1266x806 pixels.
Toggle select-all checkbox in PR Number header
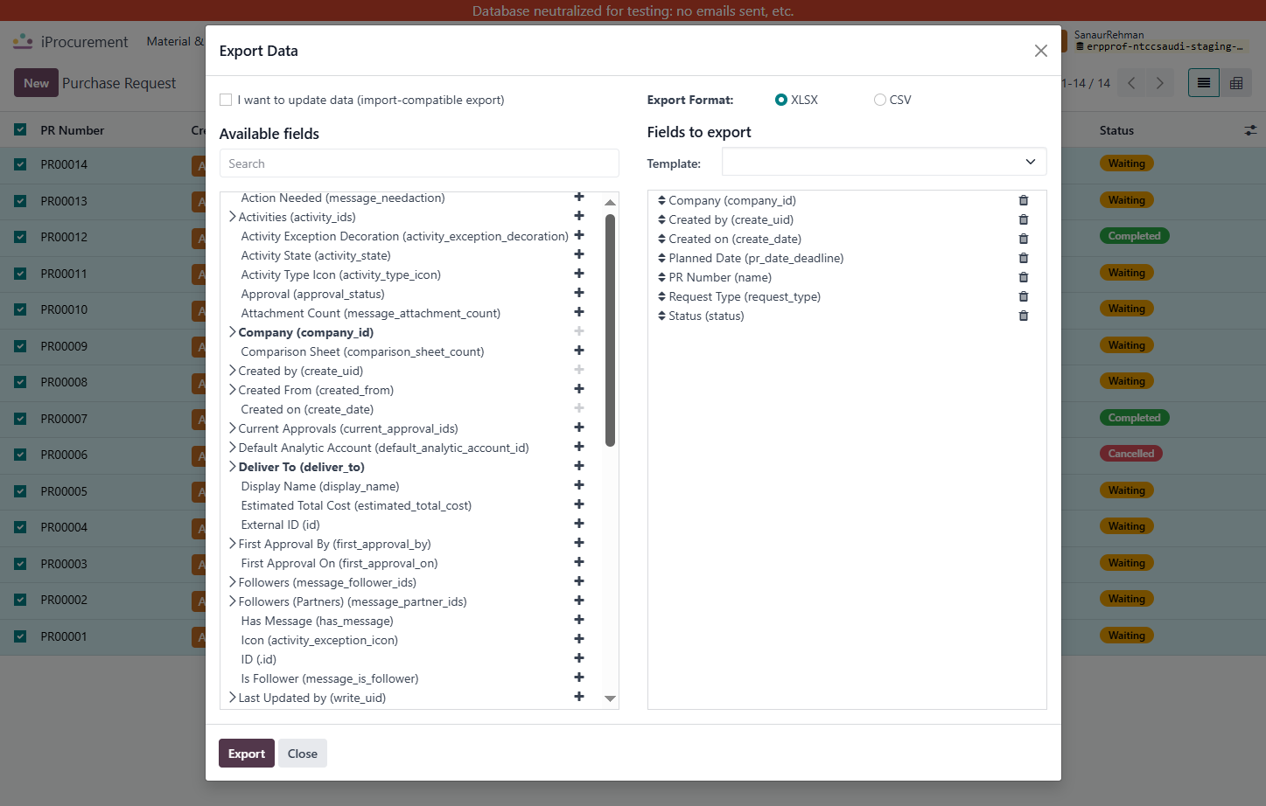[x=20, y=129]
